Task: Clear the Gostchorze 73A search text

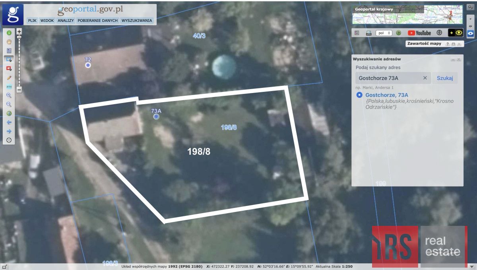Action: pos(425,78)
